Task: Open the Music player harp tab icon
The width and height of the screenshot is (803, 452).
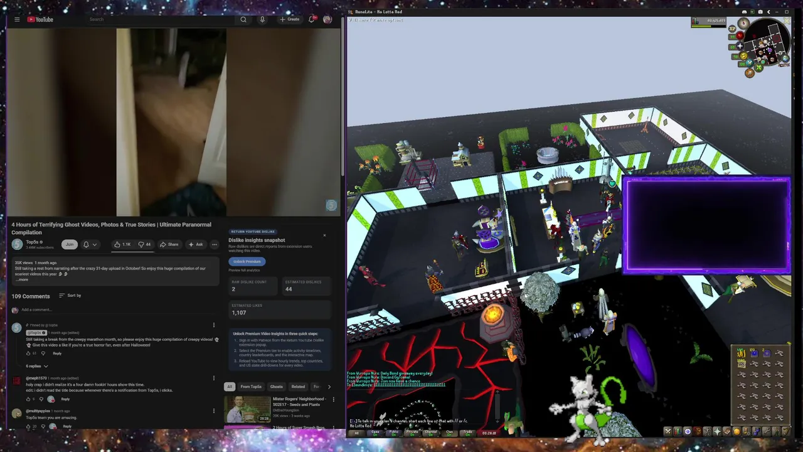Action: coord(786,431)
